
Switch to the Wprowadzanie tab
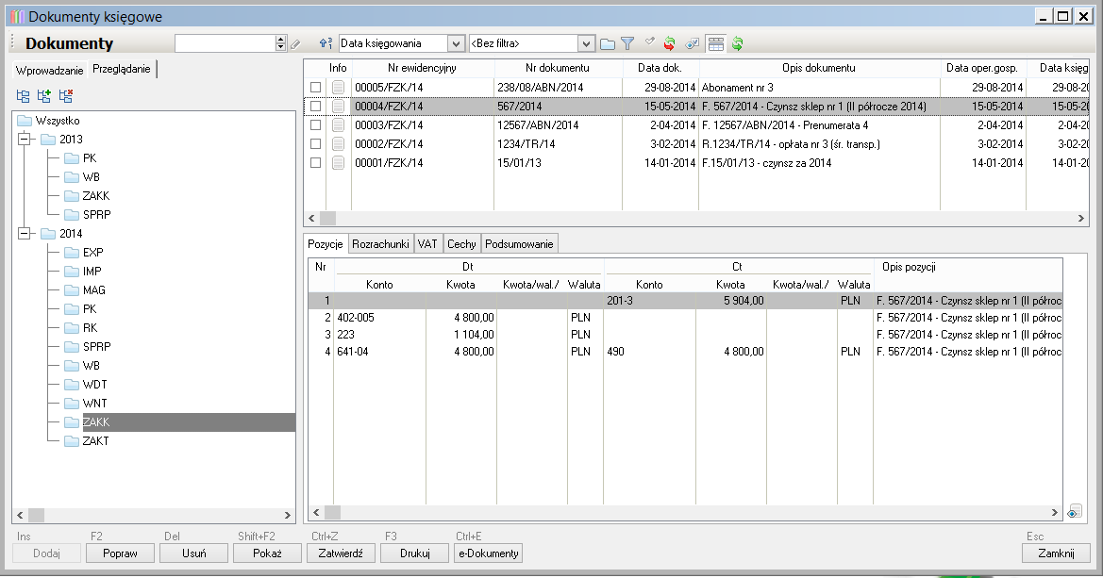(50, 70)
